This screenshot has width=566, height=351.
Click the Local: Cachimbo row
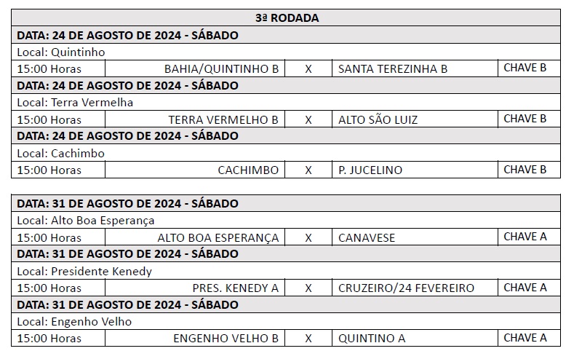point(286,153)
